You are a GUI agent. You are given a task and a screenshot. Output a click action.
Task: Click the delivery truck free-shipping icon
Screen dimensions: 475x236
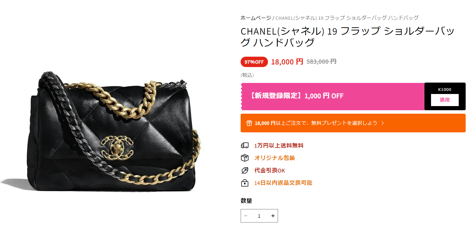pyautogui.click(x=245, y=145)
